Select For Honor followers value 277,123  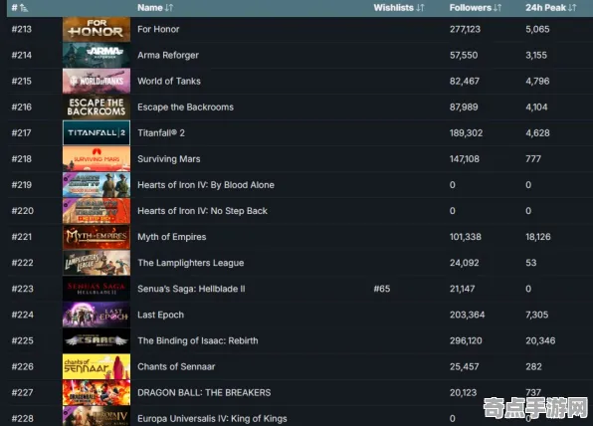point(465,29)
